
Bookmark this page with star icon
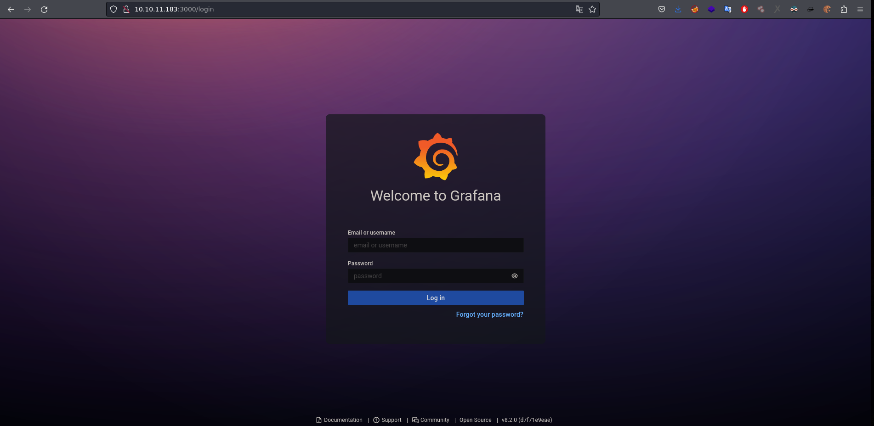[x=592, y=9]
